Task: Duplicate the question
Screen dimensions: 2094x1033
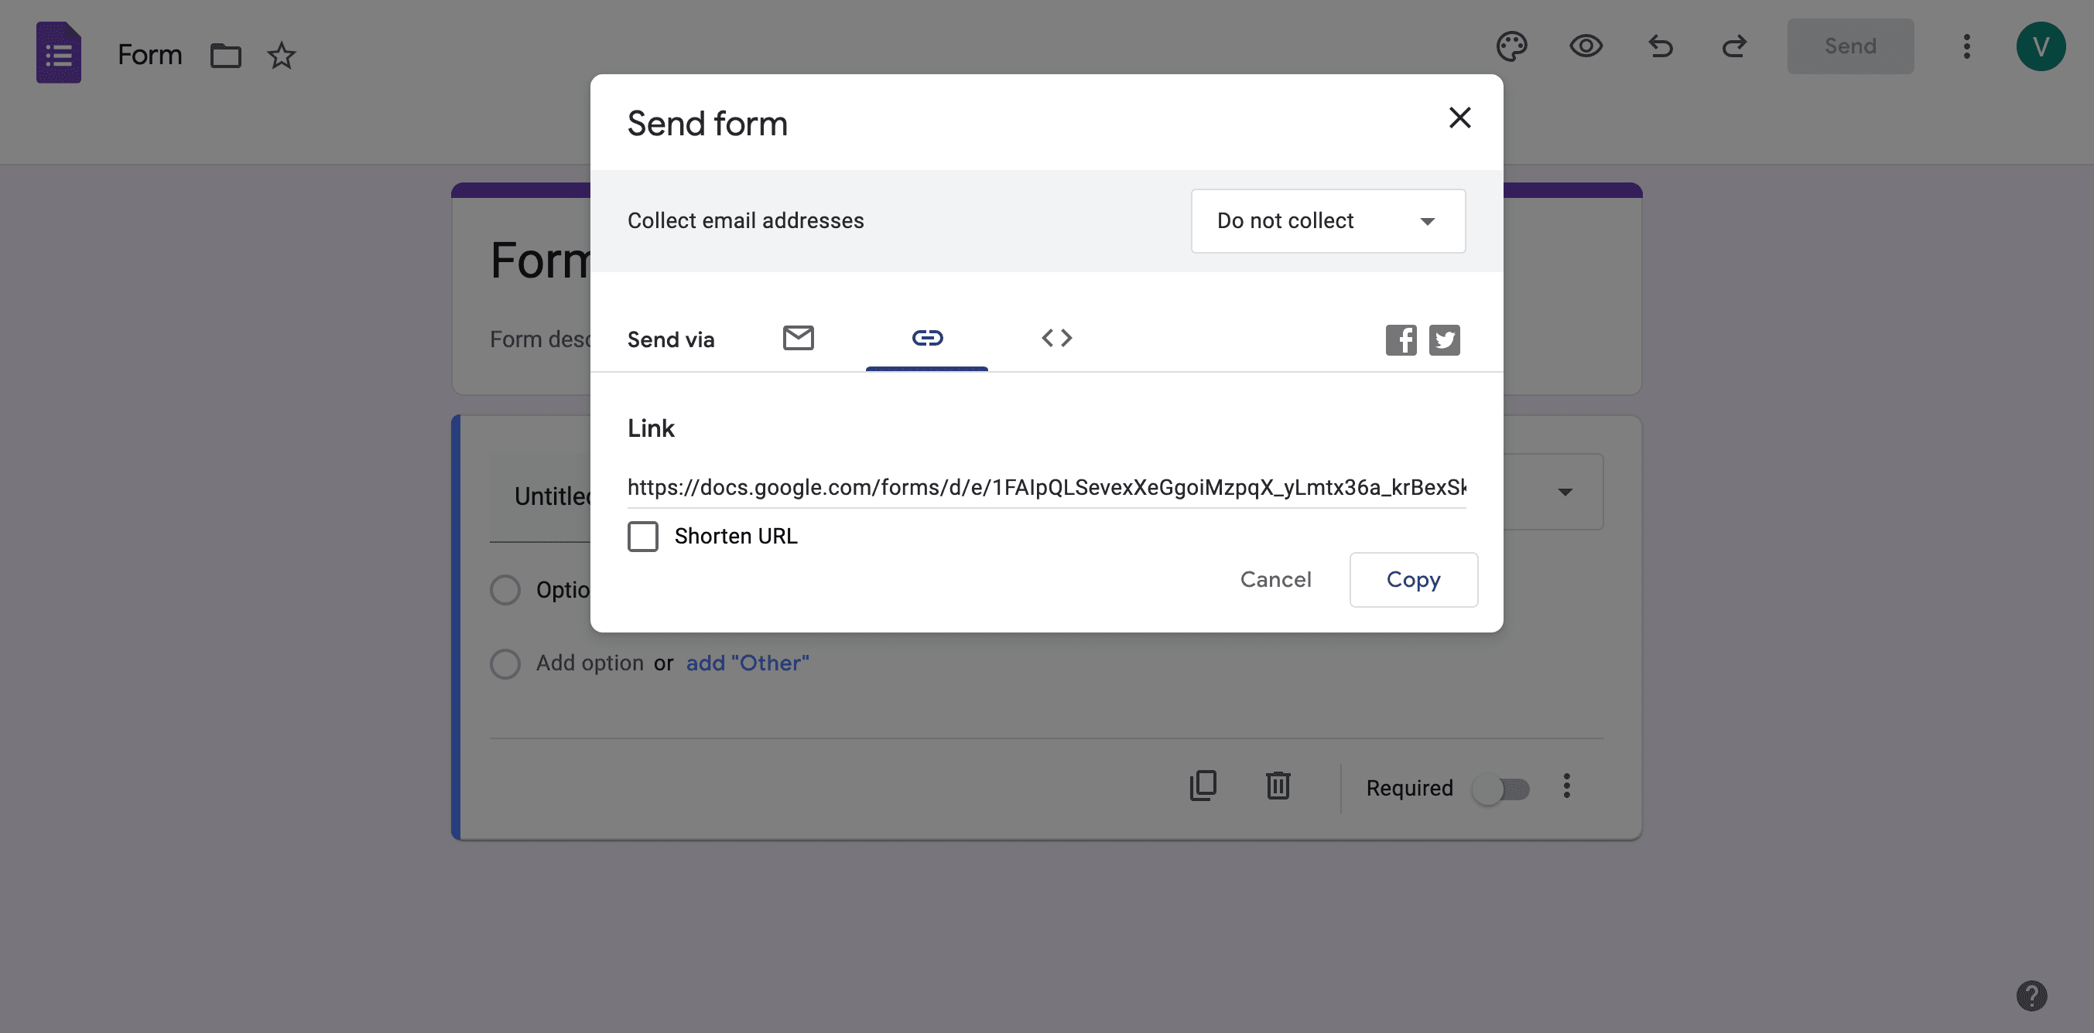Action: [x=1203, y=786]
